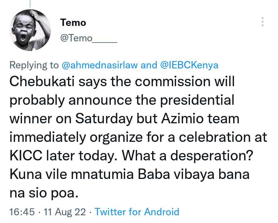Click the word 'Chebukati' in tweet
The height and width of the screenshot is (223, 278).
tap(42, 82)
